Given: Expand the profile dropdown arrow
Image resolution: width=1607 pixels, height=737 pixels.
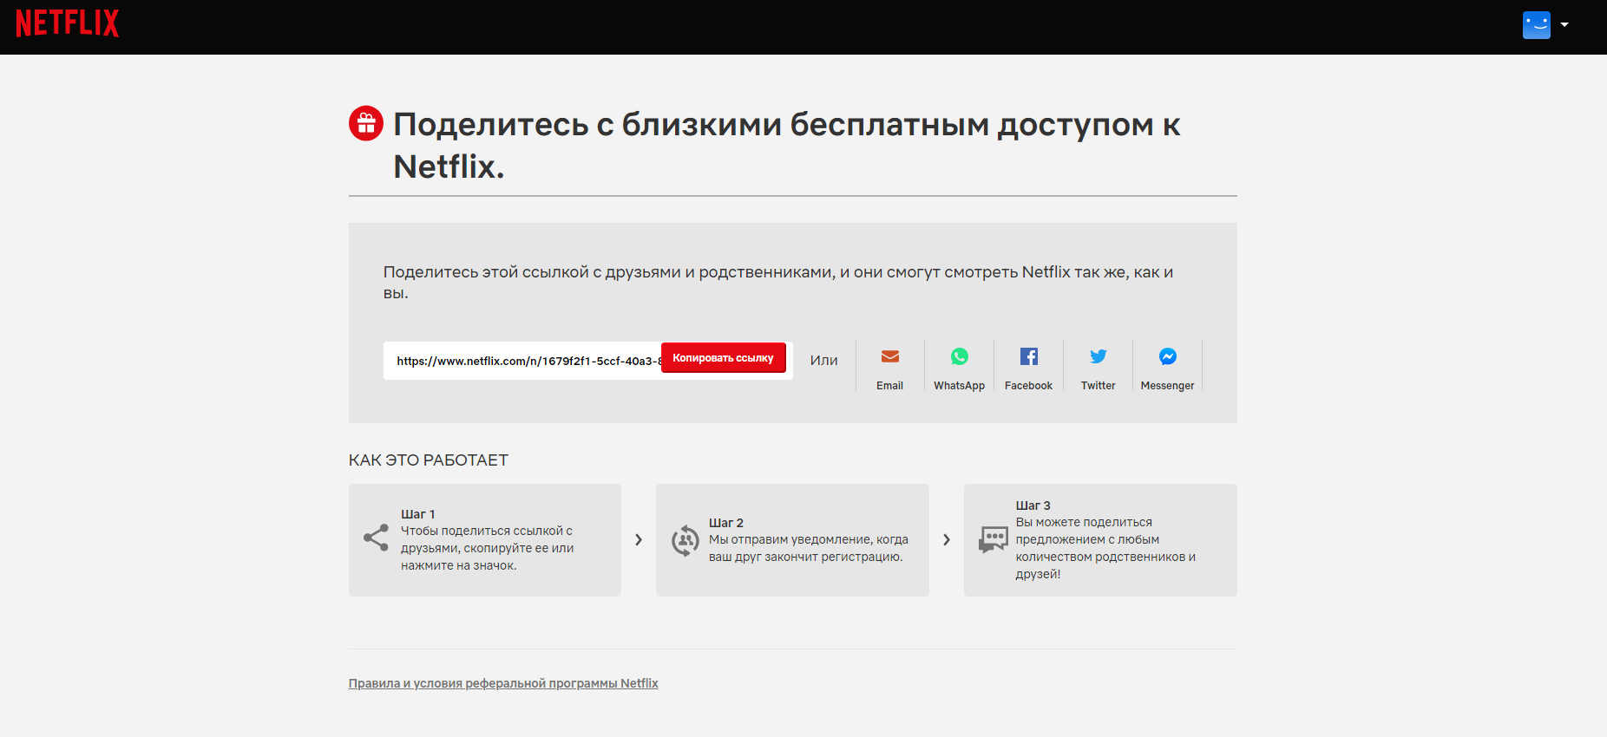Looking at the screenshot, I should [x=1564, y=25].
